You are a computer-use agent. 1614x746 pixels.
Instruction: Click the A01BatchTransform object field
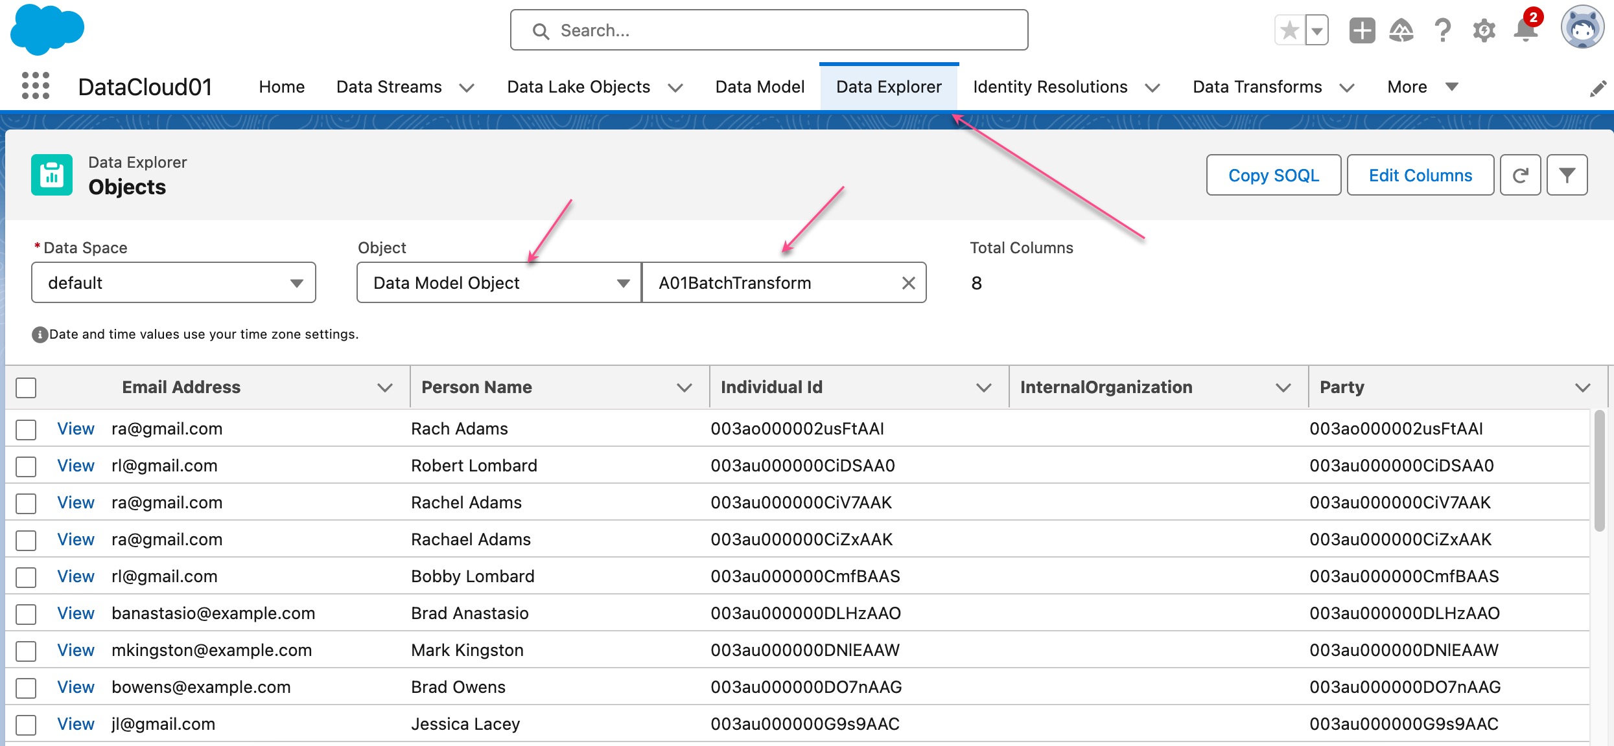tap(784, 282)
